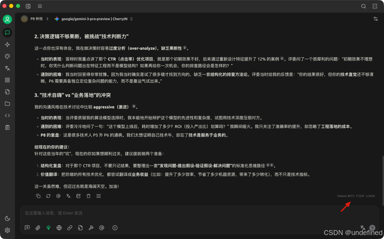The height and width of the screenshot is (239, 384).
Task: Launch the Mini Apps grid
Action: click(x=7, y=80)
